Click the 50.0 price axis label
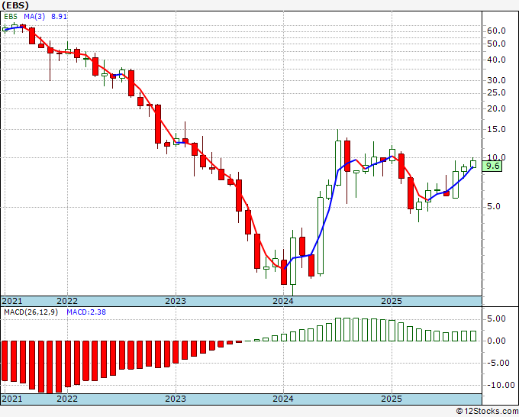Image resolution: width=519 pixels, height=417 pixels. (497, 44)
